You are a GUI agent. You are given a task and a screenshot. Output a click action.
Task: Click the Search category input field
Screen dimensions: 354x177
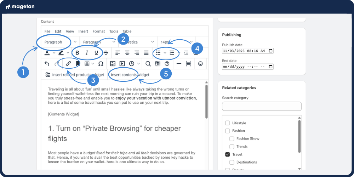262,107
